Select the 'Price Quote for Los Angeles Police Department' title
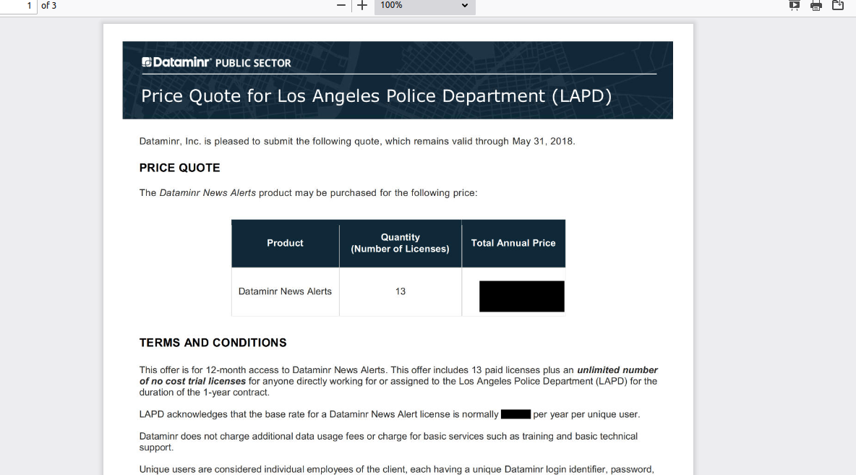Viewport: 856px width, 475px height. [376, 95]
